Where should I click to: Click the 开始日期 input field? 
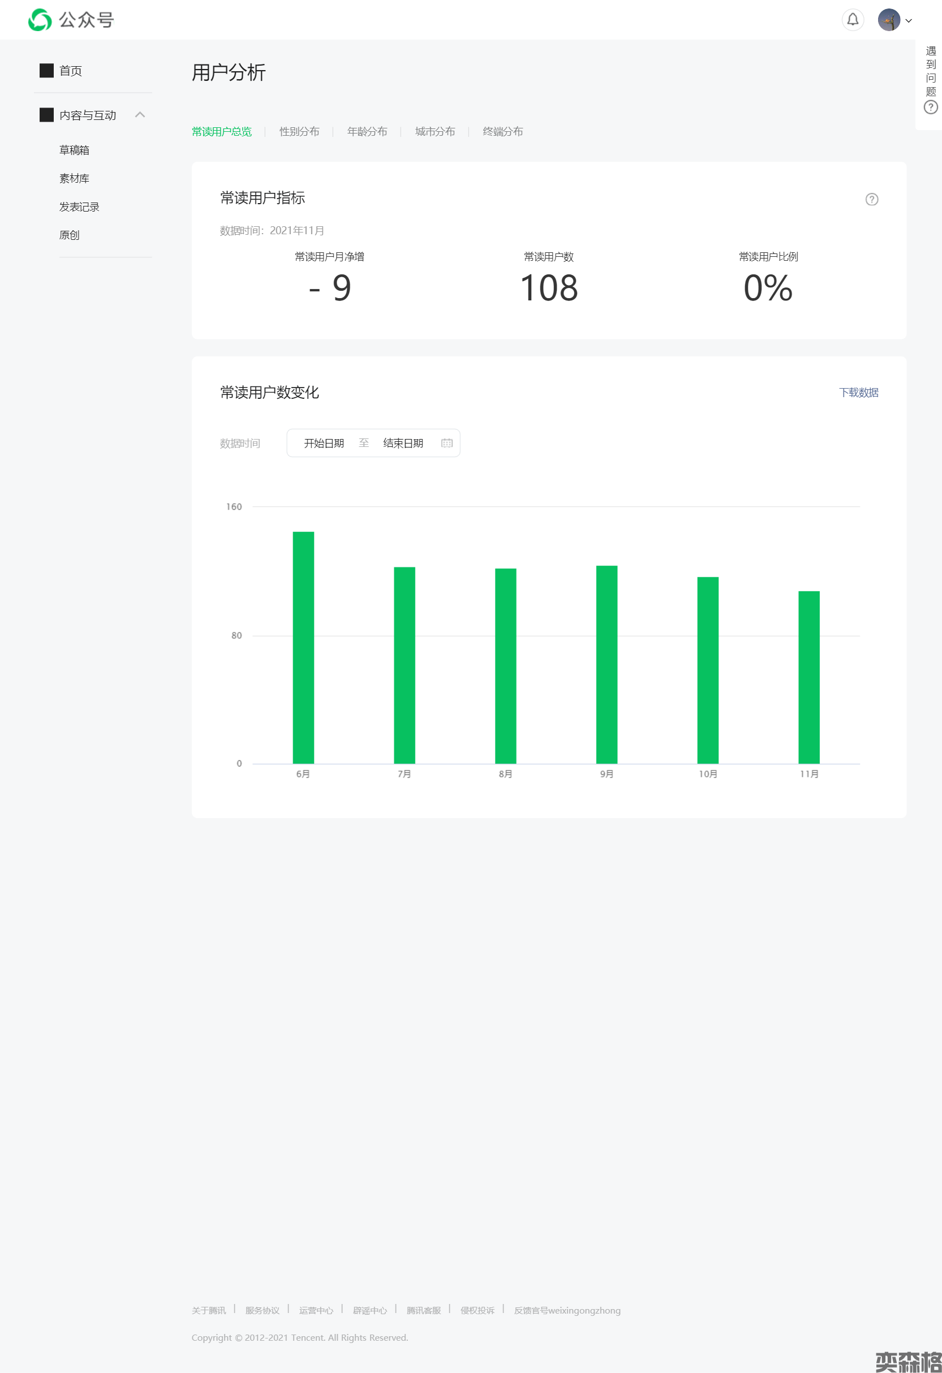(x=324, y=443)
